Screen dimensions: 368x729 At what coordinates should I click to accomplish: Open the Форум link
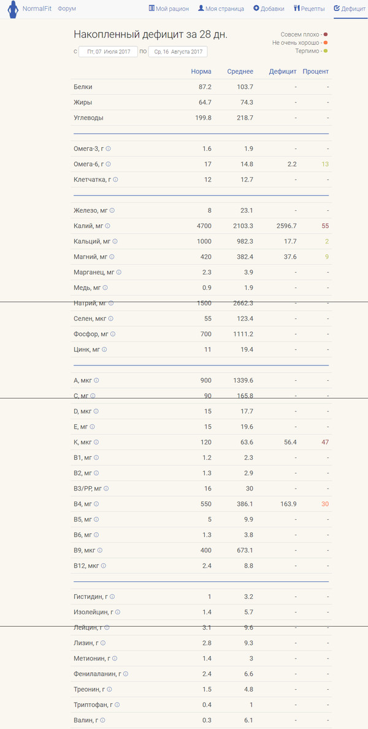67,9
